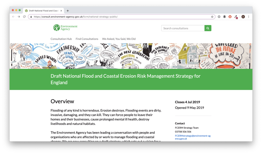Open the red Opera-style extension icon
The image size is (262, 154).
pyautogui.click(x=230, y=17)
